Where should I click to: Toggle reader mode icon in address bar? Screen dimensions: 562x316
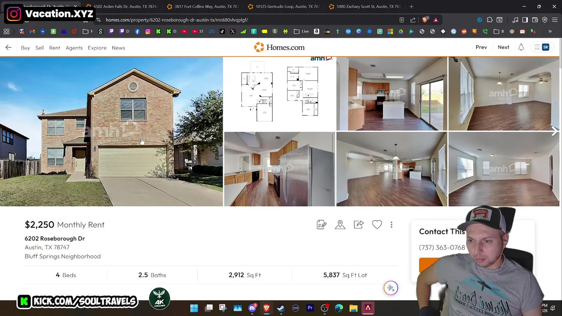tap(401, 20)
